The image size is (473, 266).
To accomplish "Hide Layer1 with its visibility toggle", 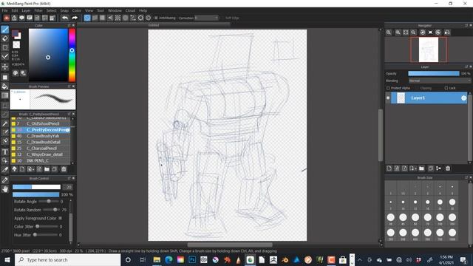I will coord(388,98).
